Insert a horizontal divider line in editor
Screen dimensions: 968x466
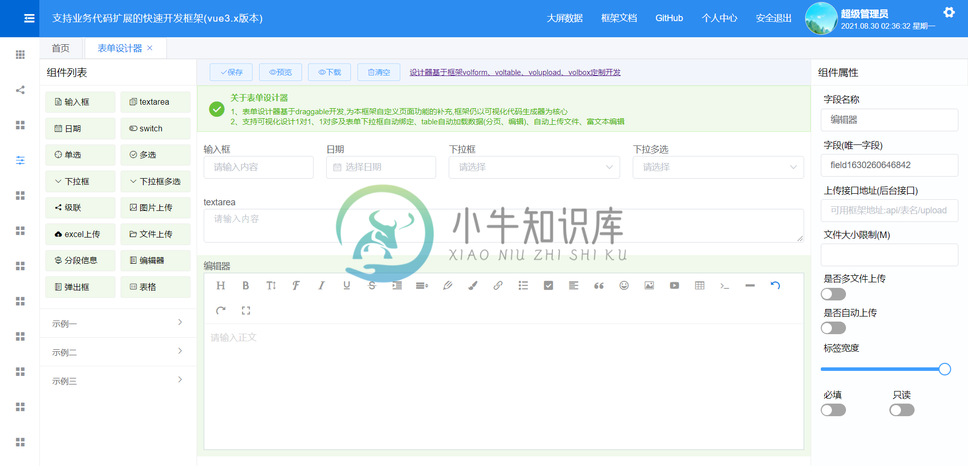(750, 286)
